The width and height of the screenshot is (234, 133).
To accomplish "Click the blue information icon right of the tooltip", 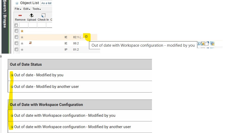I will tap(199, 44).
